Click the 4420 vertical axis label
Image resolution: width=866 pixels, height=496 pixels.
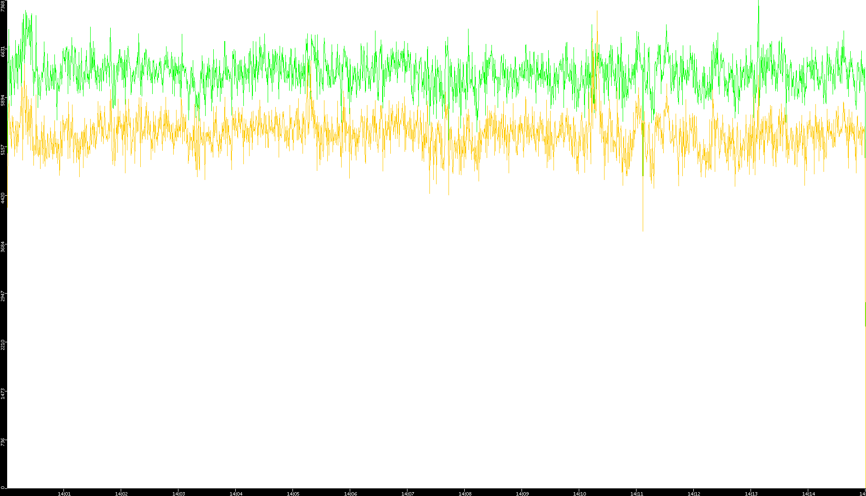click(x=3, y=198)
